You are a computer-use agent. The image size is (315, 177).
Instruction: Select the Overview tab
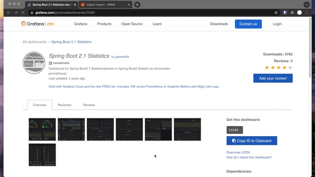point(39,105)
